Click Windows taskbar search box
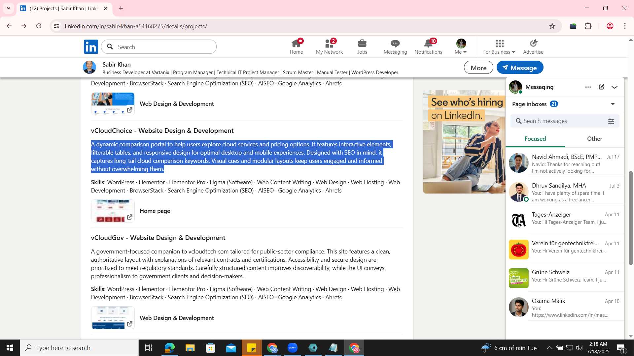The image size is (634, 356). [x=79, y=348]
